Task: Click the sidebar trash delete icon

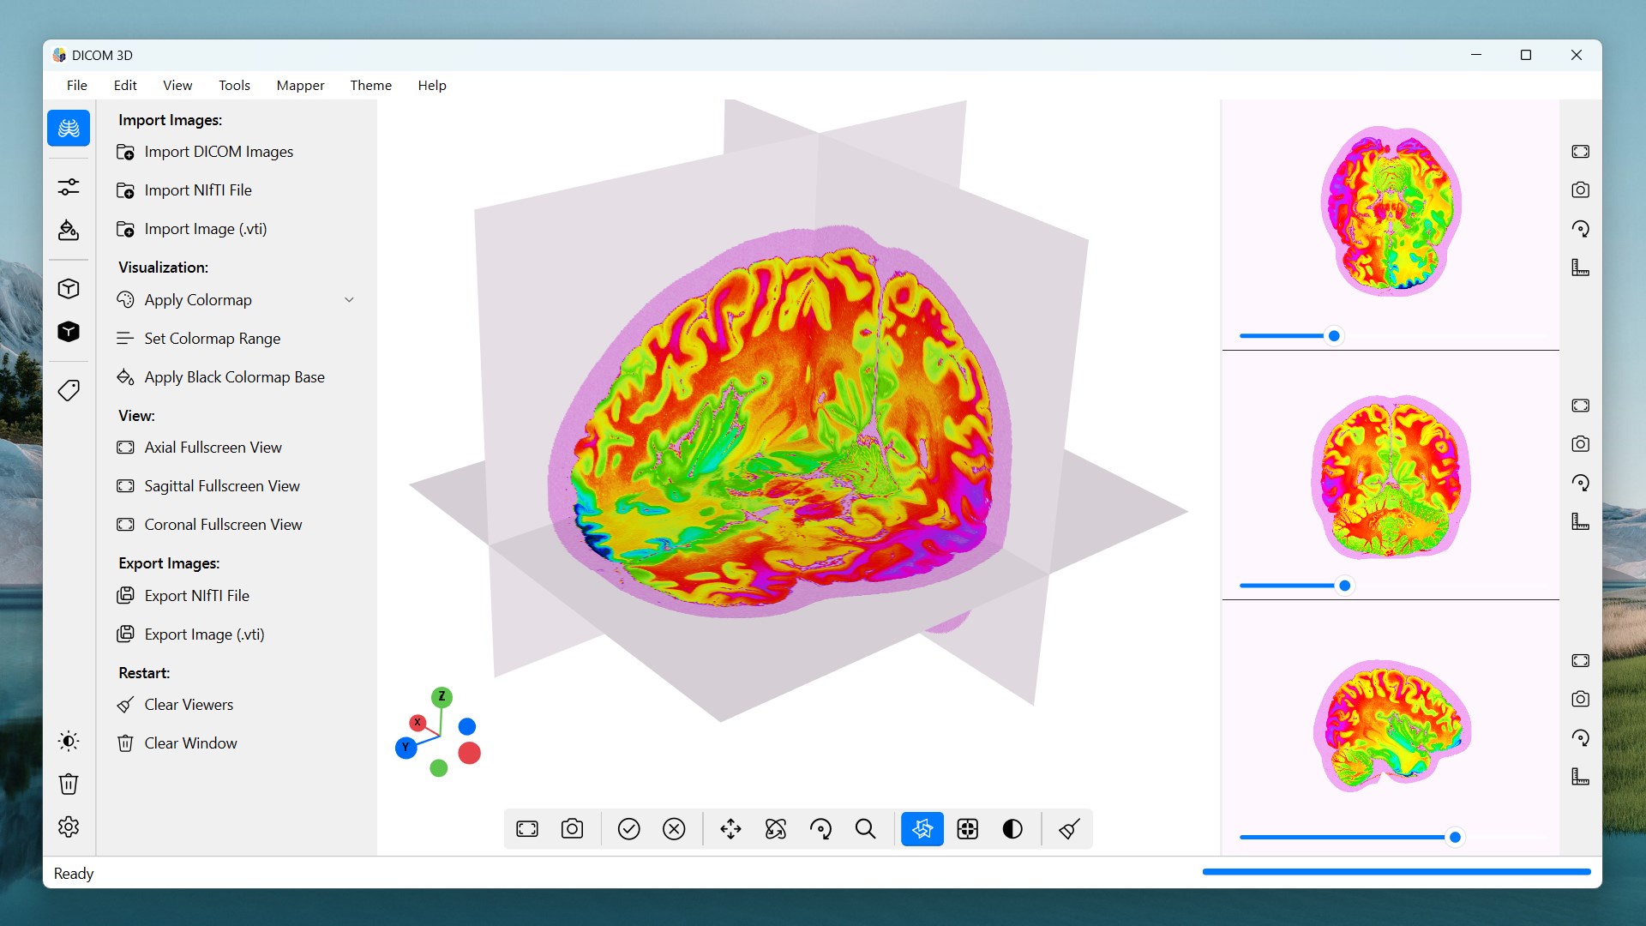Action: (69, 784)
